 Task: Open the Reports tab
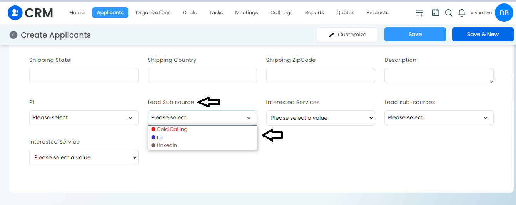314,13
